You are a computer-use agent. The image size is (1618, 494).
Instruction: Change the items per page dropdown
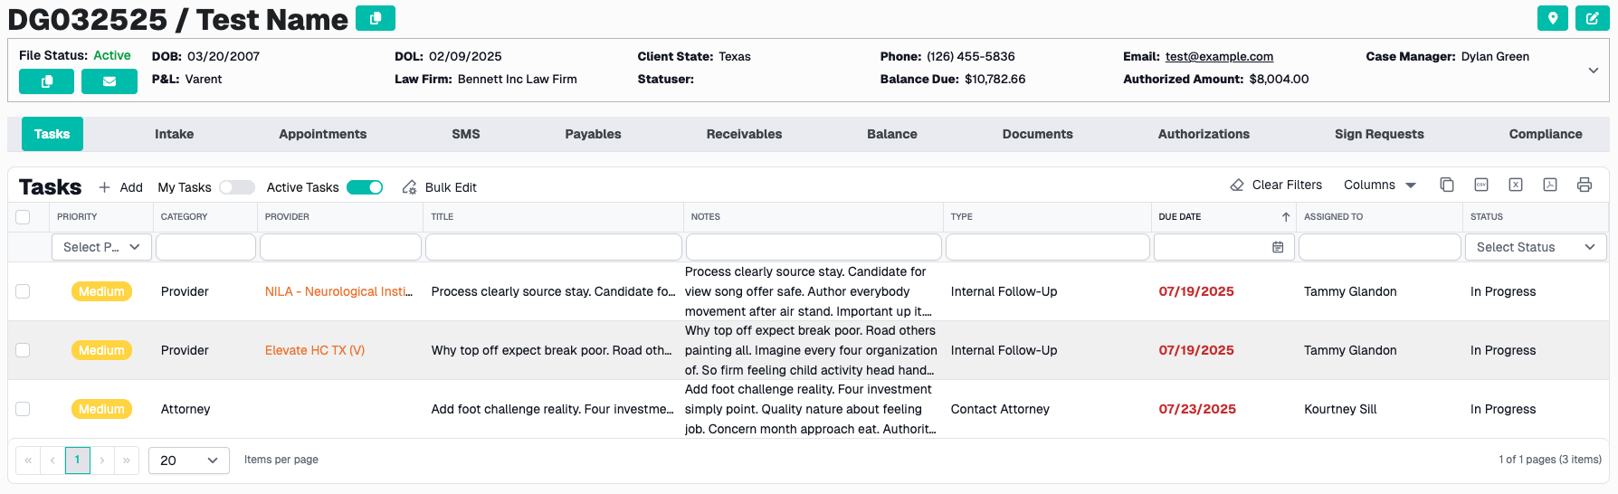pyautogui.click(x=189, y=461)
